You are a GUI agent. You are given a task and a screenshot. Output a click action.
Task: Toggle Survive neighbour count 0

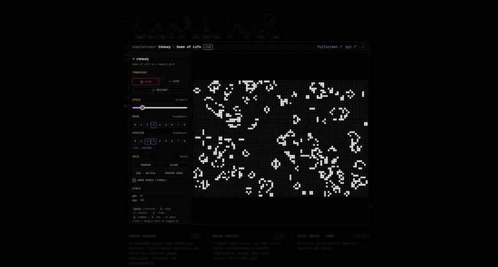coord(135,141)
